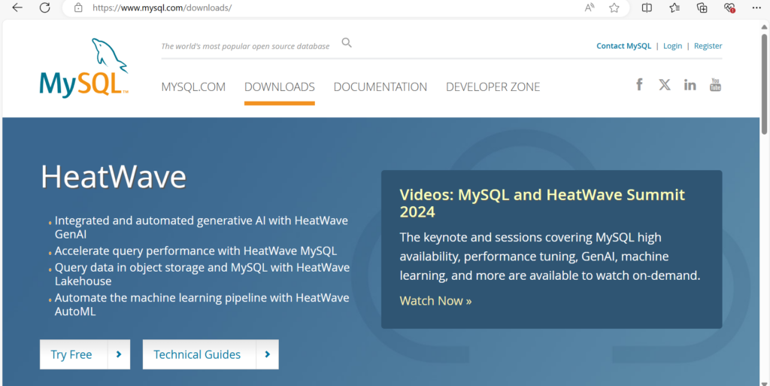This screenshot has height=386, width=770.
Task: View site info via the padlock icon
Action: (78, 8)
